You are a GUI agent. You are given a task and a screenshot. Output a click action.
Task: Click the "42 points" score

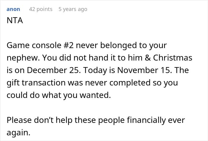coord(41,9)
